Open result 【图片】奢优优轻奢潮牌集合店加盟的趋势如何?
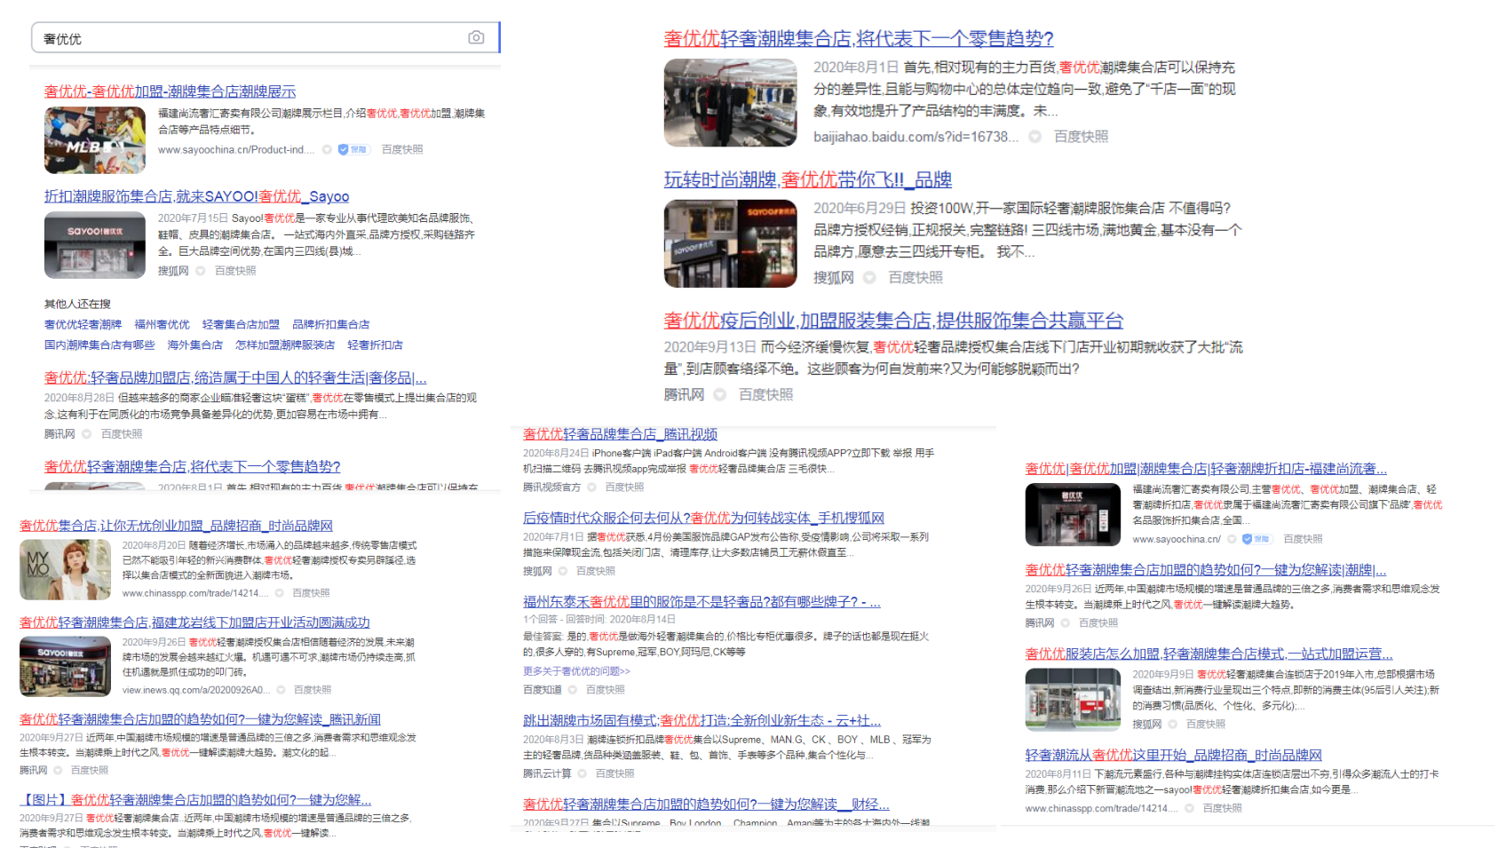 (195, 800)
